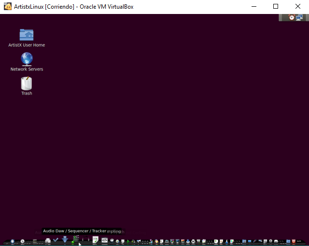Open the code brackets icon in the dock

click(104, 240)
